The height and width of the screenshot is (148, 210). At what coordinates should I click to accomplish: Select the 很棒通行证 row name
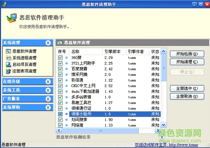(x=81, y=108)
